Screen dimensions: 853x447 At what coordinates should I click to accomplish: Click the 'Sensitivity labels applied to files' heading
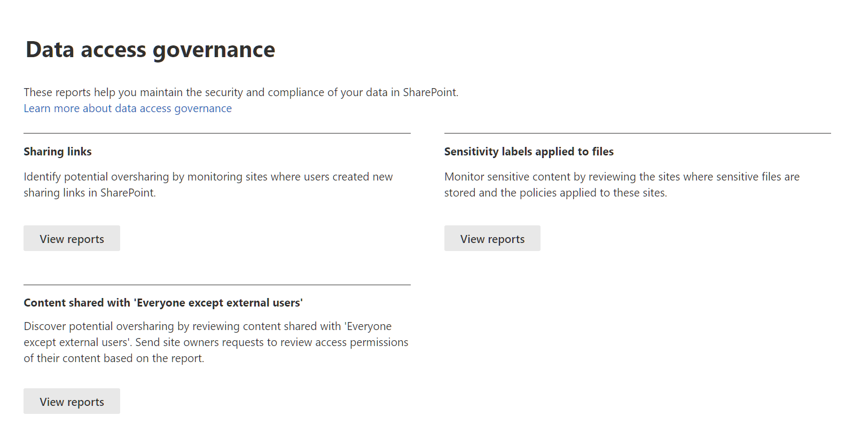point(528,152)
